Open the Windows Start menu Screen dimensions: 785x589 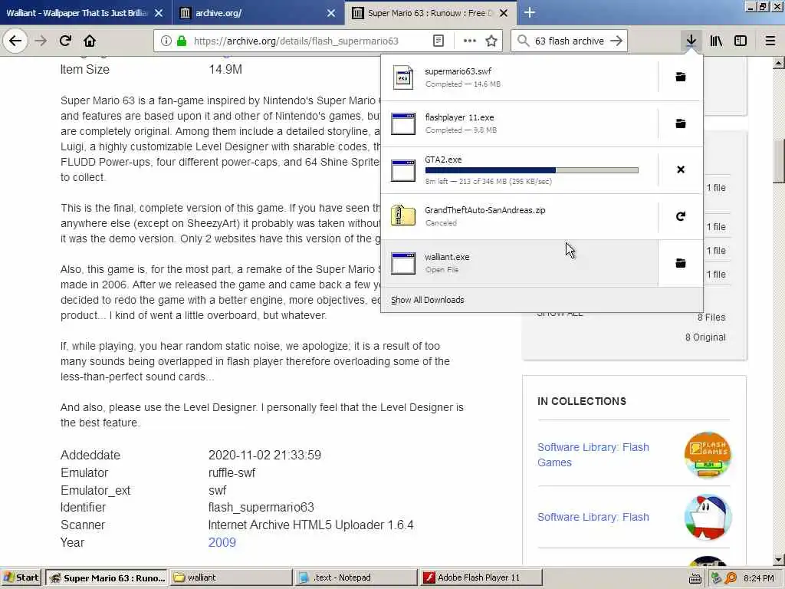(x=21, y=577)
